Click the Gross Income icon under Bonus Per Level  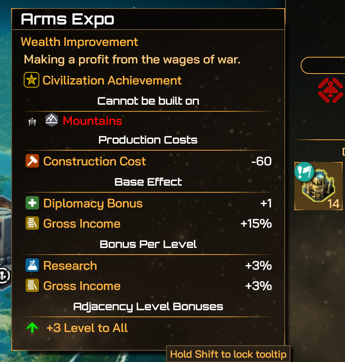pos(32,286)
